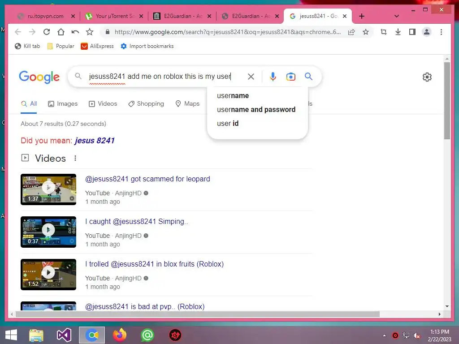Open the user profile avatar
Viewport: 459px width, 344px height.
(427, 32)
